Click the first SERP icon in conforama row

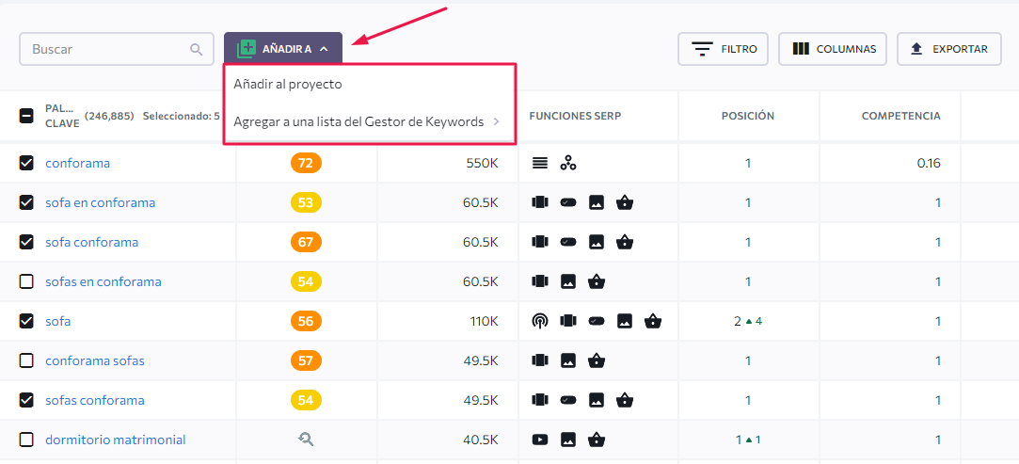coord(539,163)
